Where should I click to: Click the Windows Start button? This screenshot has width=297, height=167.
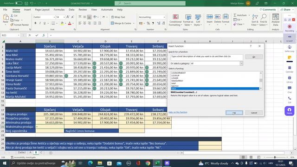4,163
